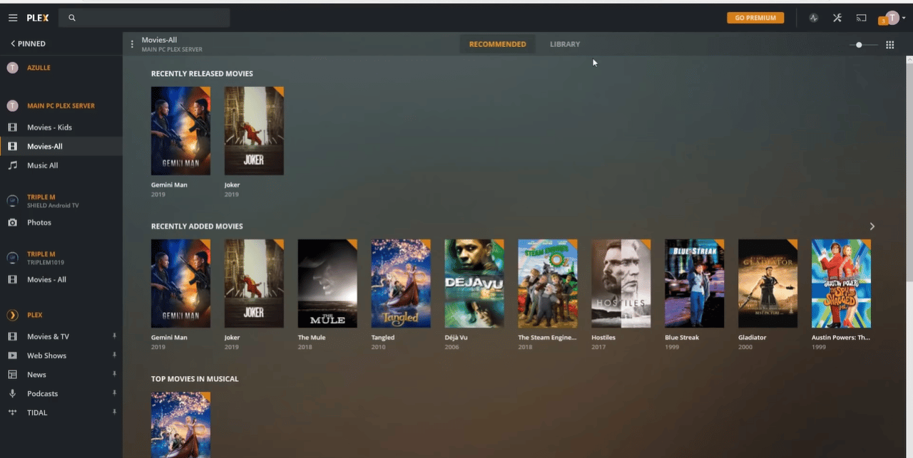Click the Music All label
Image resolution: width=913 pixels, height=458 pixels.
pos(43,165)
